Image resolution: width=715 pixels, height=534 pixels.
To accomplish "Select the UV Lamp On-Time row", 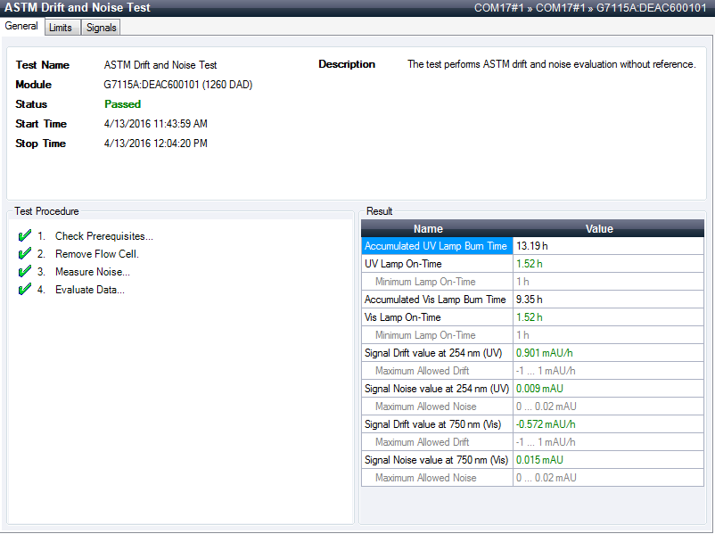I will (436, 264).
